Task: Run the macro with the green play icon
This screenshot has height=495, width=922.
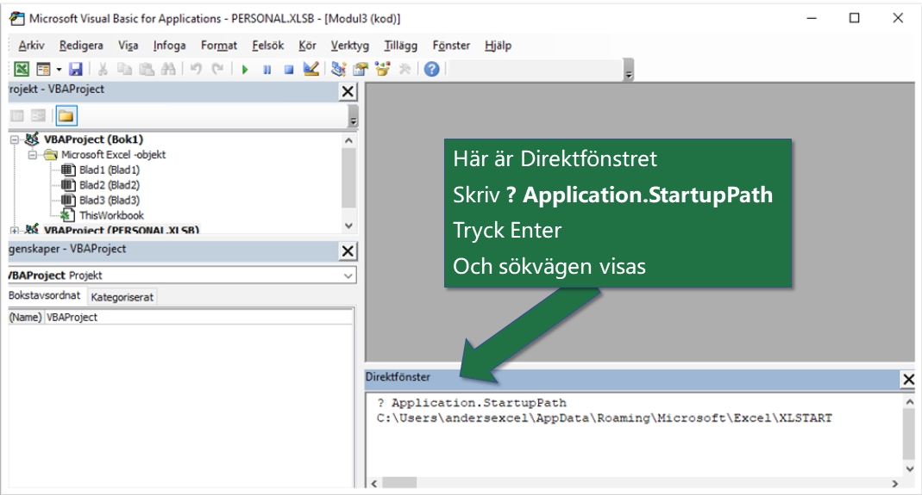Action: 245,70
